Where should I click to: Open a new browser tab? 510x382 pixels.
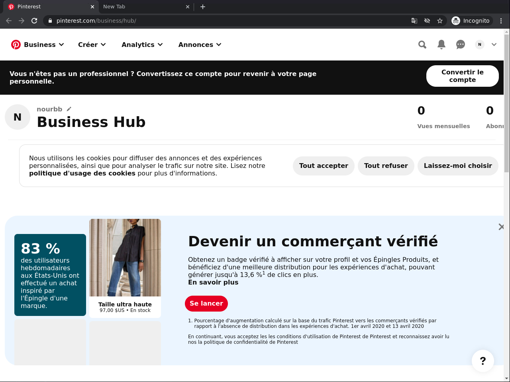[x=203, y=6]
